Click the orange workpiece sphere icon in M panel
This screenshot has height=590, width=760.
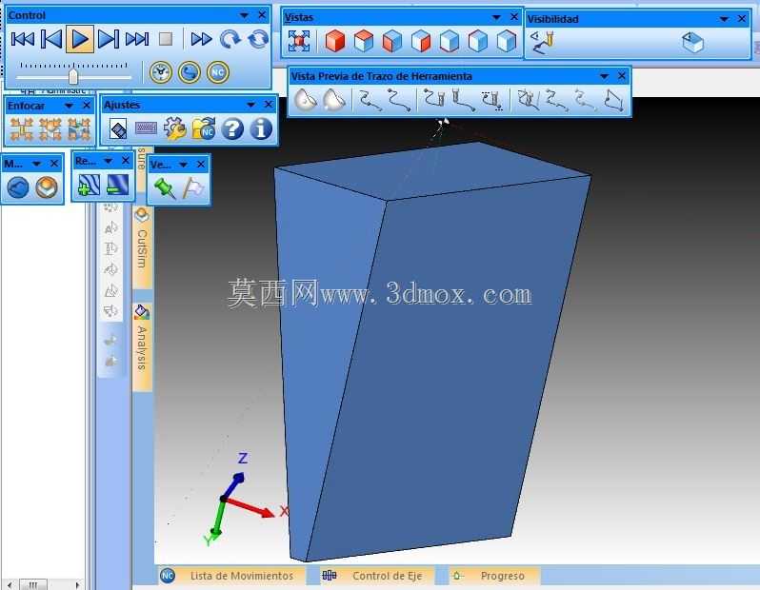pos(47,187)
